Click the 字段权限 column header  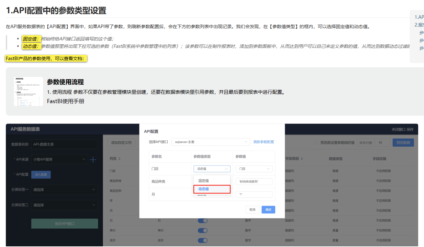click(379, 159)
